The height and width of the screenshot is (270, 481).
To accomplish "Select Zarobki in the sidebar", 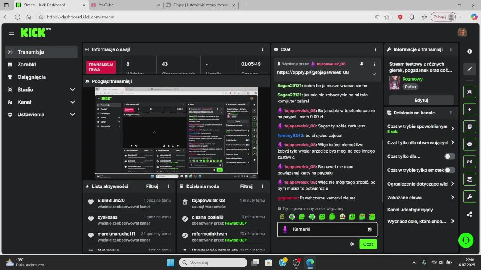I will click(x=41, y=64).
